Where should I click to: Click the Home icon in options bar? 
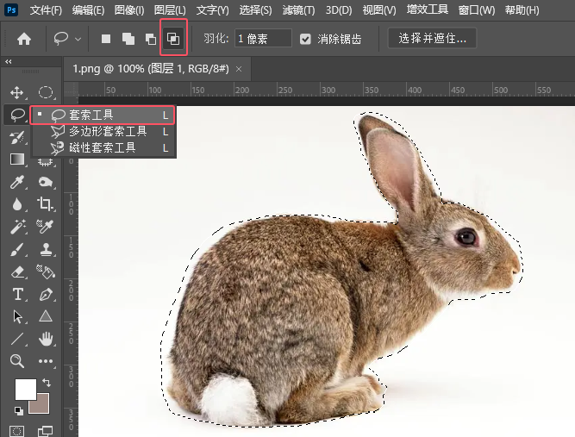(x=24, y=39)
